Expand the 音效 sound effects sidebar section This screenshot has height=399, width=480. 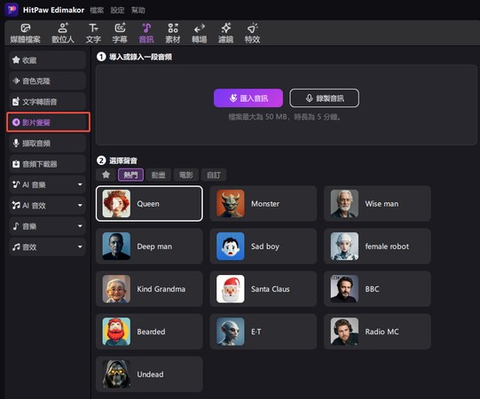coord(47,246)
